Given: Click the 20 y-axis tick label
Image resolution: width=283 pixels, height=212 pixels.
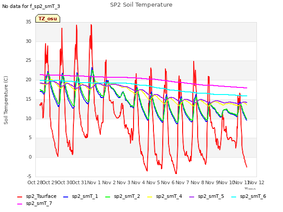Looking at the screenshot, I should [x=28, y=80].
